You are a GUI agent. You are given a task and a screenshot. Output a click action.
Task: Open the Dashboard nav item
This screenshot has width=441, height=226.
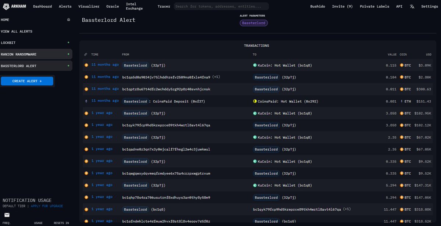(x=42, y=6)
